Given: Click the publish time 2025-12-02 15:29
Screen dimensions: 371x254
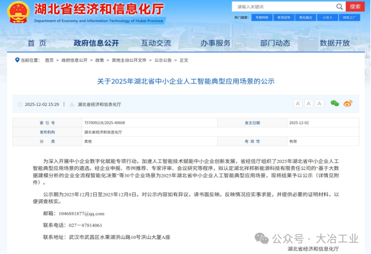Looking at the screenshot, I should click(x=42, y=104).
